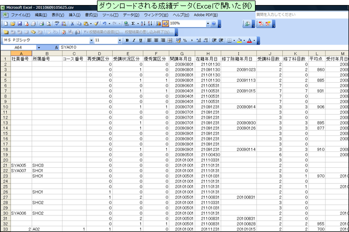Insert a hyperlink with the globe icon
The width and height of the screenshot is (349, 232).
(126, 24)
